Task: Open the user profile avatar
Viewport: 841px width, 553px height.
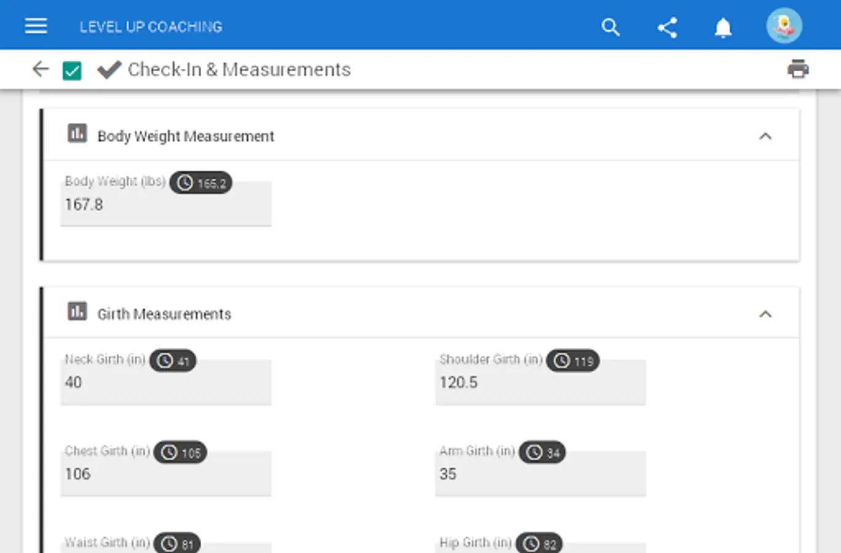Action: coord(784,26)
